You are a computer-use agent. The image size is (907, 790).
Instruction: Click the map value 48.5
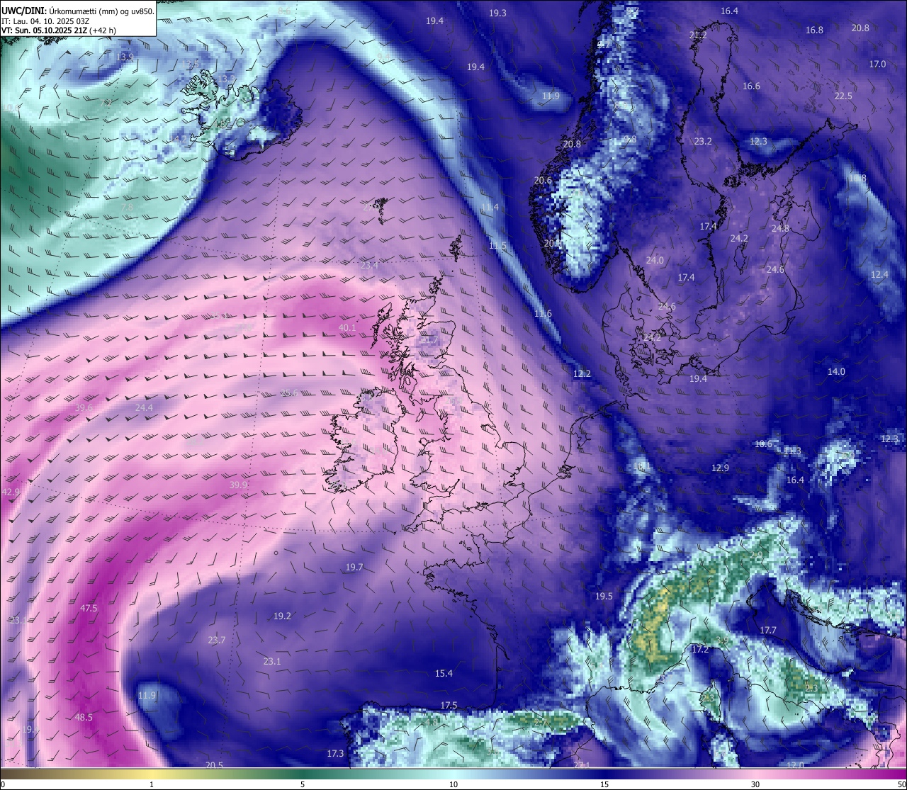point(84,717)
